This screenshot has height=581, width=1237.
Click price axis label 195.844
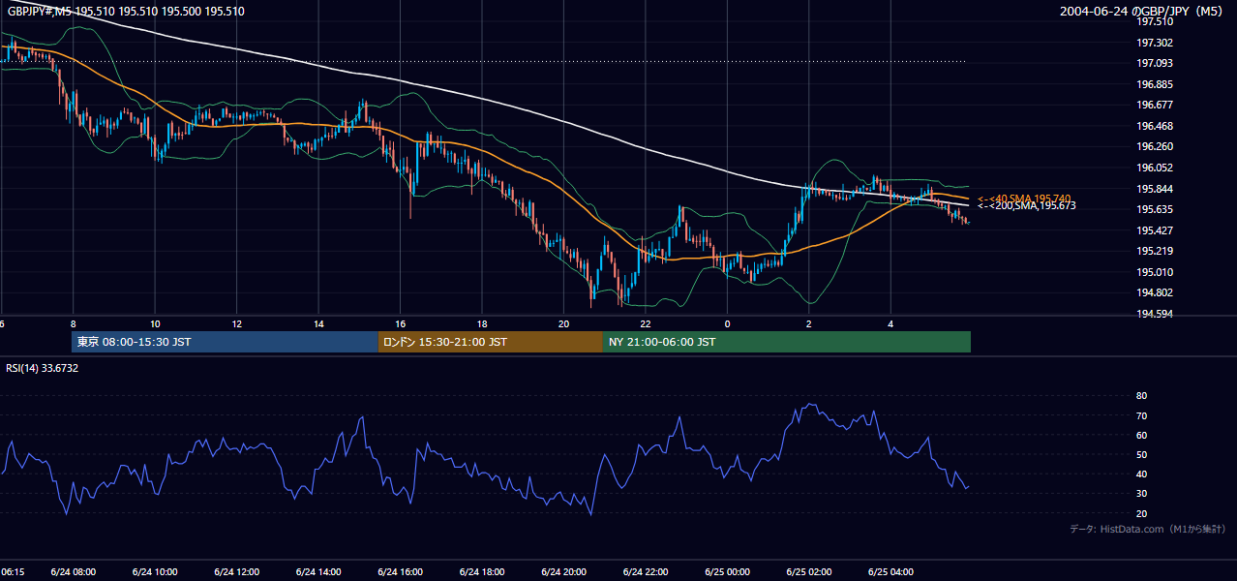pyautogui.click(x=1156, y=189)
